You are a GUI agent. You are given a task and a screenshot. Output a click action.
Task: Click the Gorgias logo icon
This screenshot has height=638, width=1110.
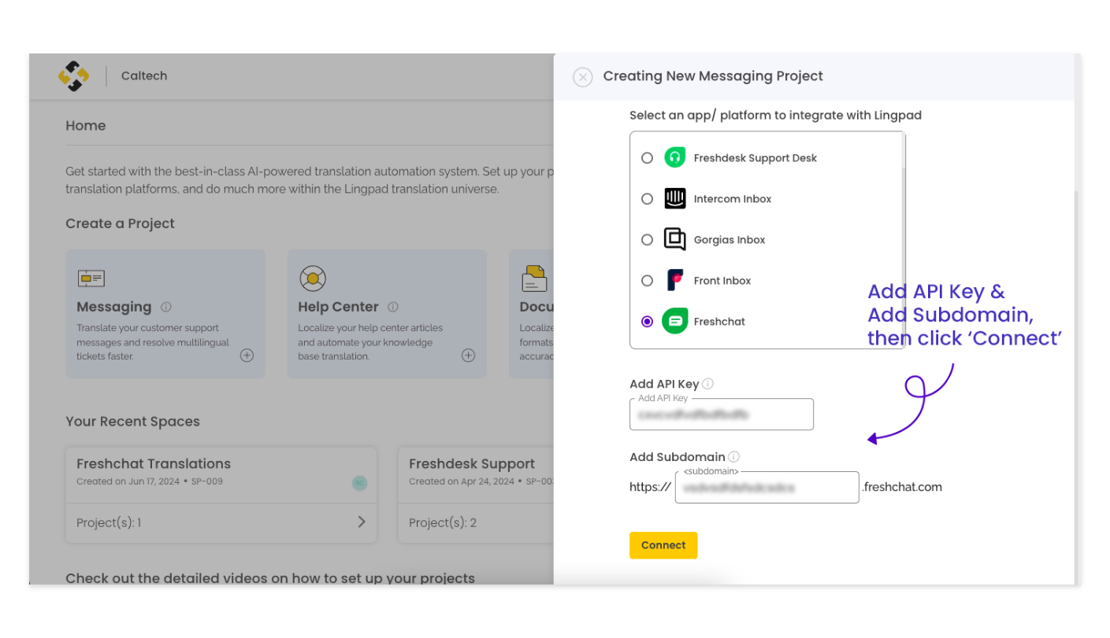pos(675,239)
